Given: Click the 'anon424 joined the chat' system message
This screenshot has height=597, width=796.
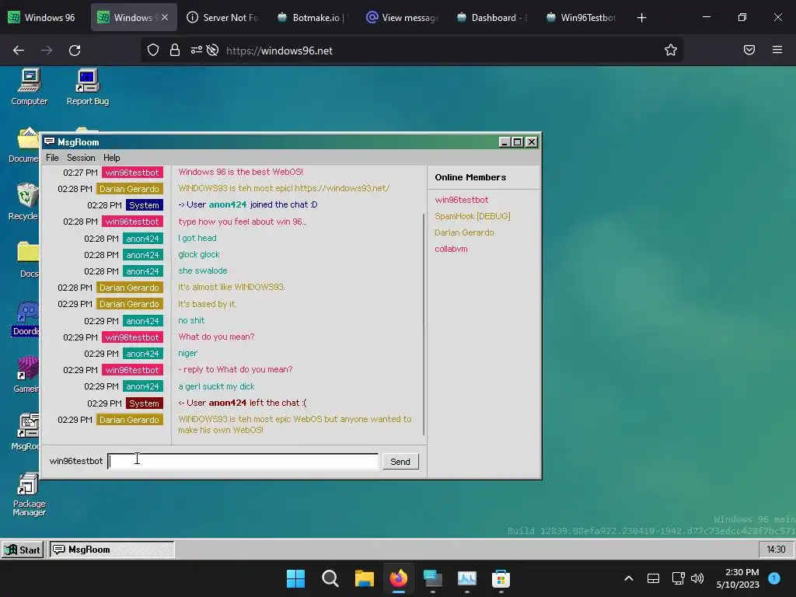Looking at the screenshot, I should (x=248, y=204).
